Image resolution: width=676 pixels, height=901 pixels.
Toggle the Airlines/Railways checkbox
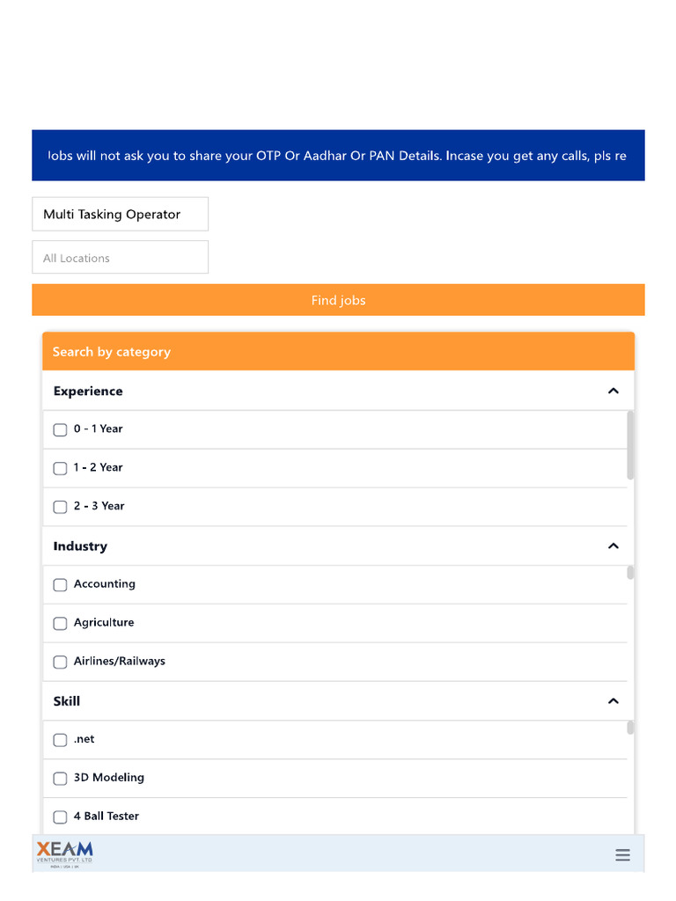pos(60,662)
